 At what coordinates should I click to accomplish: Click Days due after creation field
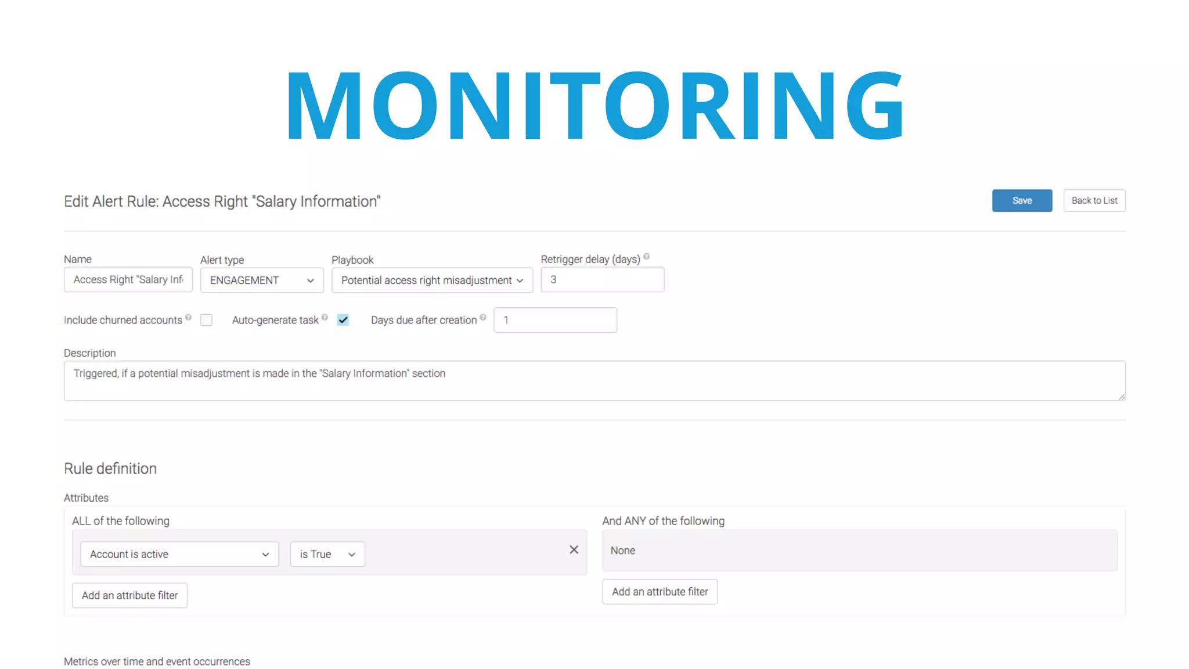(x=555, y=320)
